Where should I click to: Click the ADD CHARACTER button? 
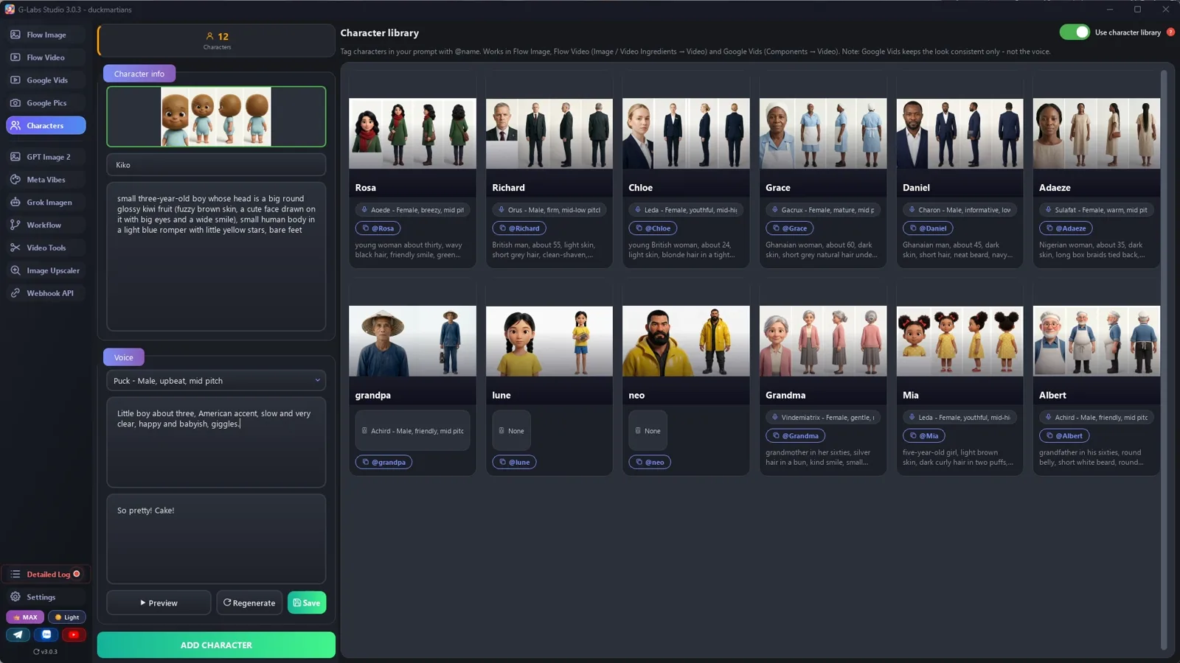click(216, 645)
